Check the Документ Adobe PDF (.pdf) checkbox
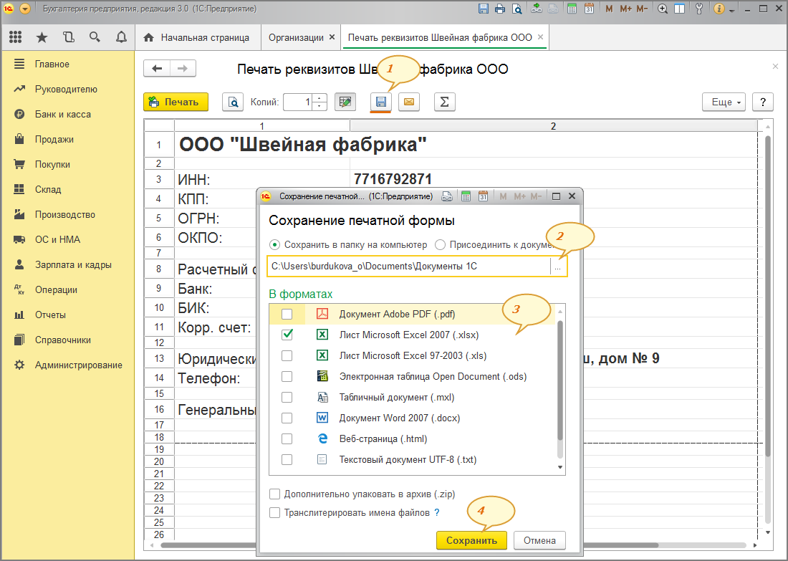The image size is (788, 561). (x=287, y=315)
